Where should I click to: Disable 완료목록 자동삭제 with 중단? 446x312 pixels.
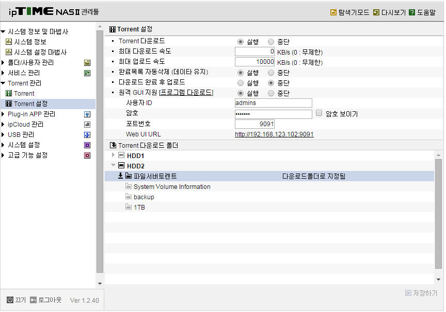271,73
